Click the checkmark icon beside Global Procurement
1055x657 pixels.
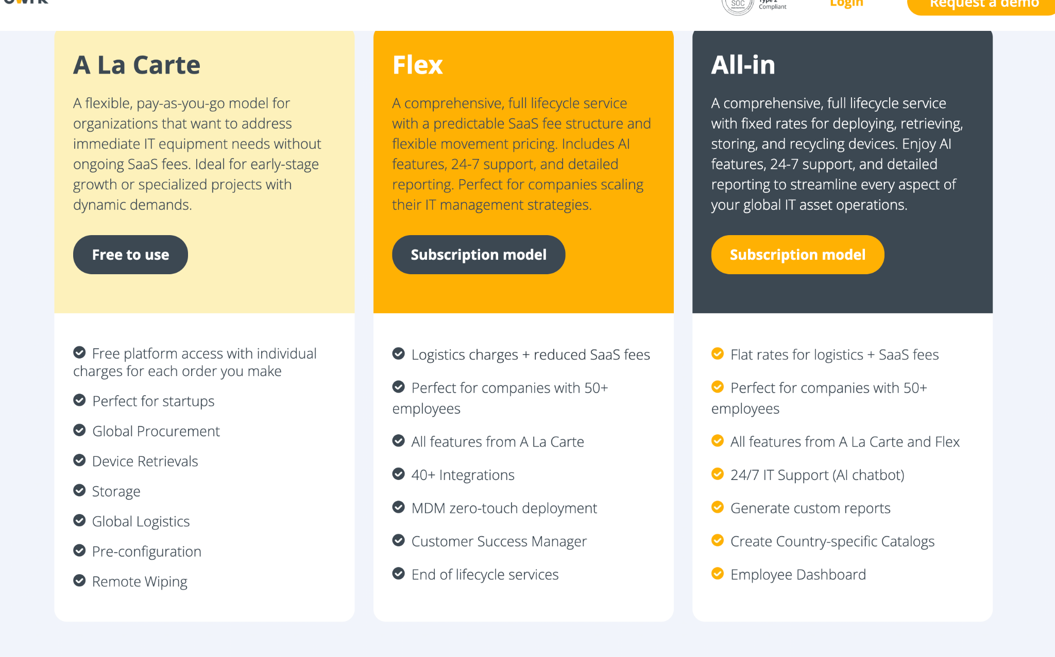click(79, 430)
